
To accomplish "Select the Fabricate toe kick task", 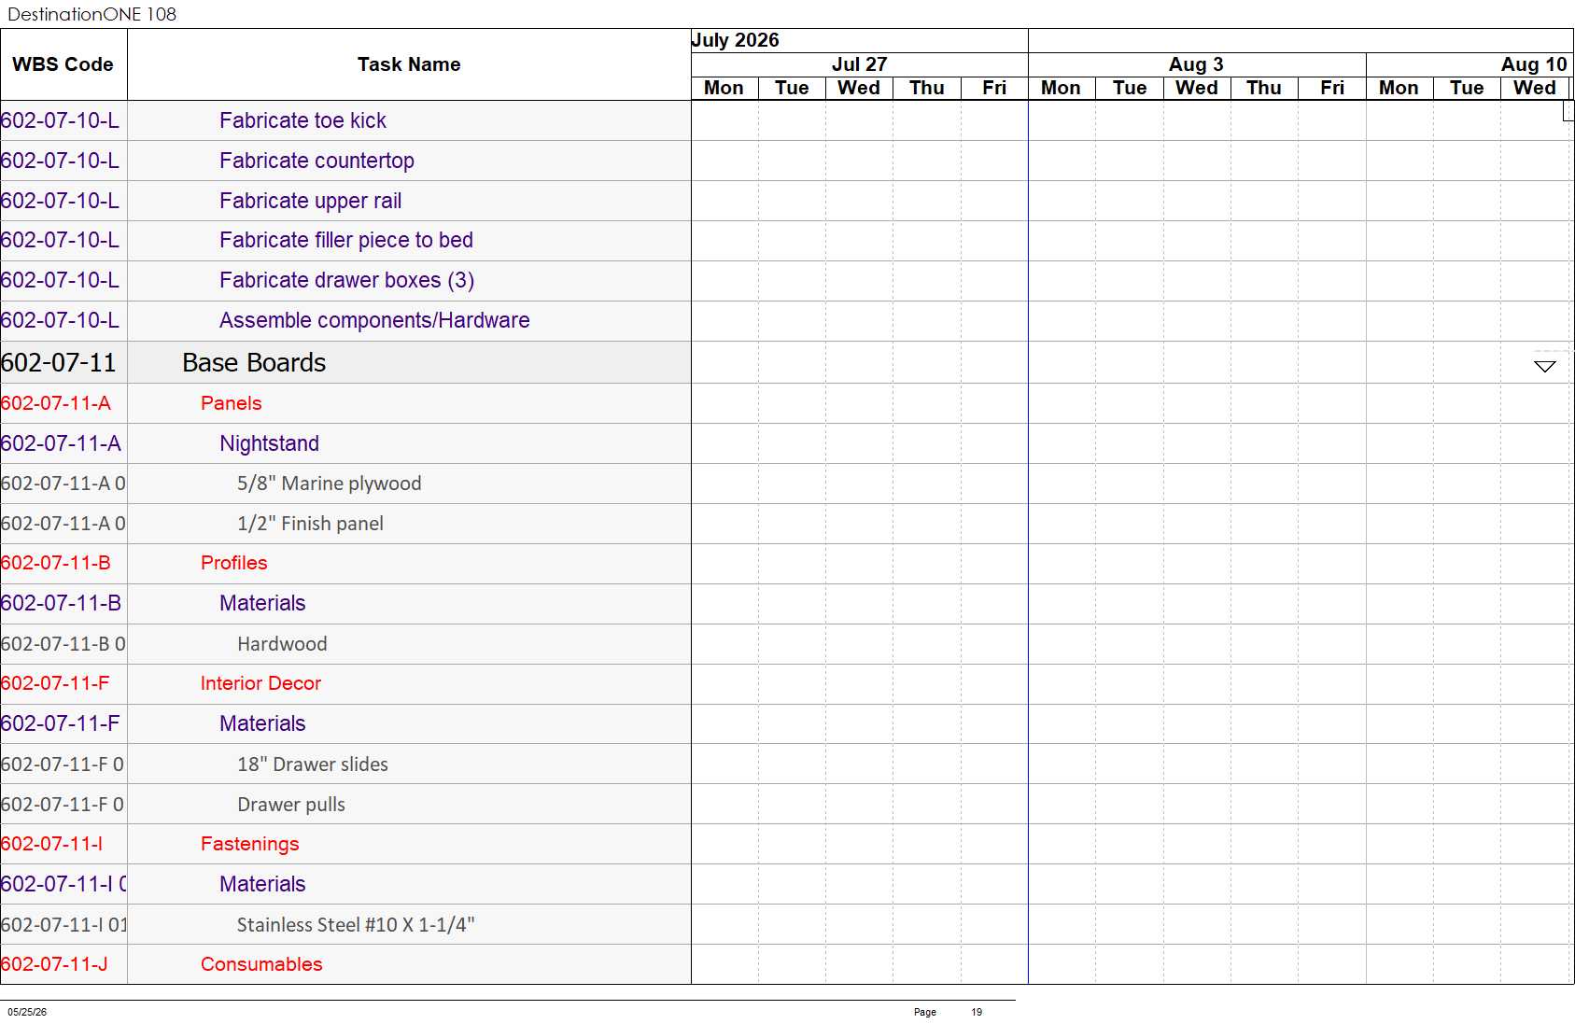I will [x=302, y=120].
